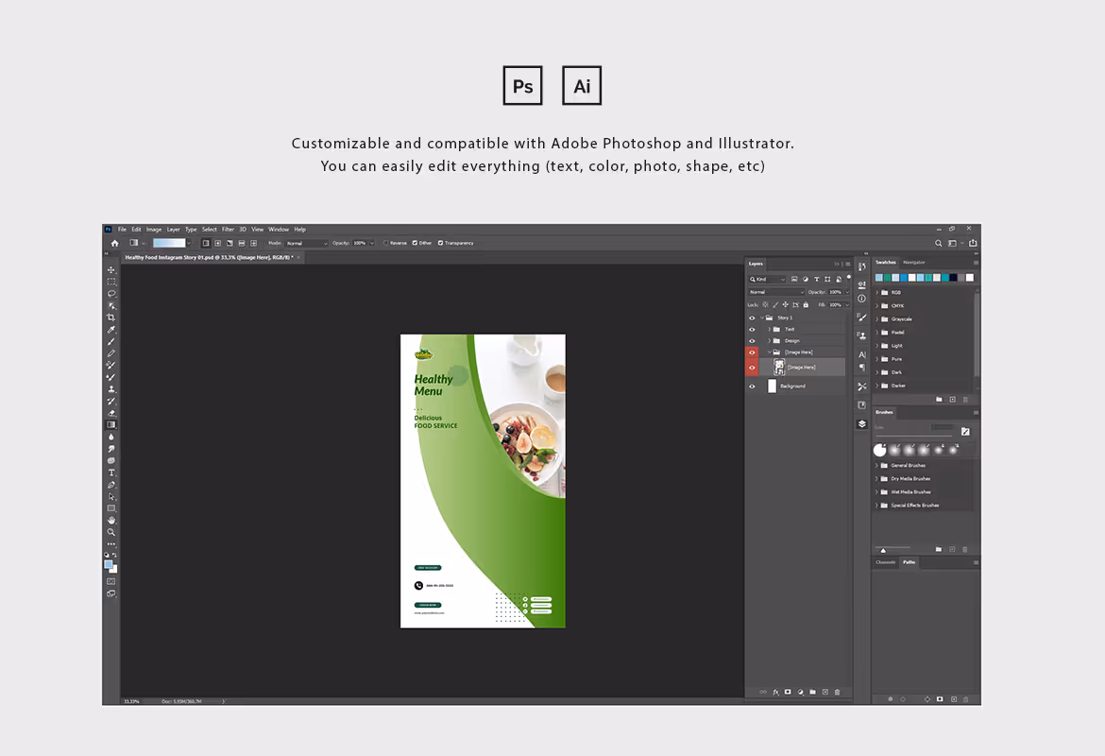Viewport: 1105px width, 756px height.
Task: Choose the Diamond Gradient style icon
Action: (x=254, y=243)
